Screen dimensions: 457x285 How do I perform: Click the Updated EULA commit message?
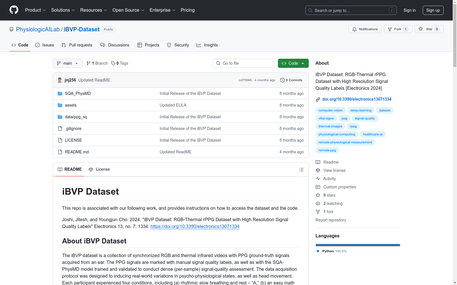pyautogui.click(x=173, y=105)
